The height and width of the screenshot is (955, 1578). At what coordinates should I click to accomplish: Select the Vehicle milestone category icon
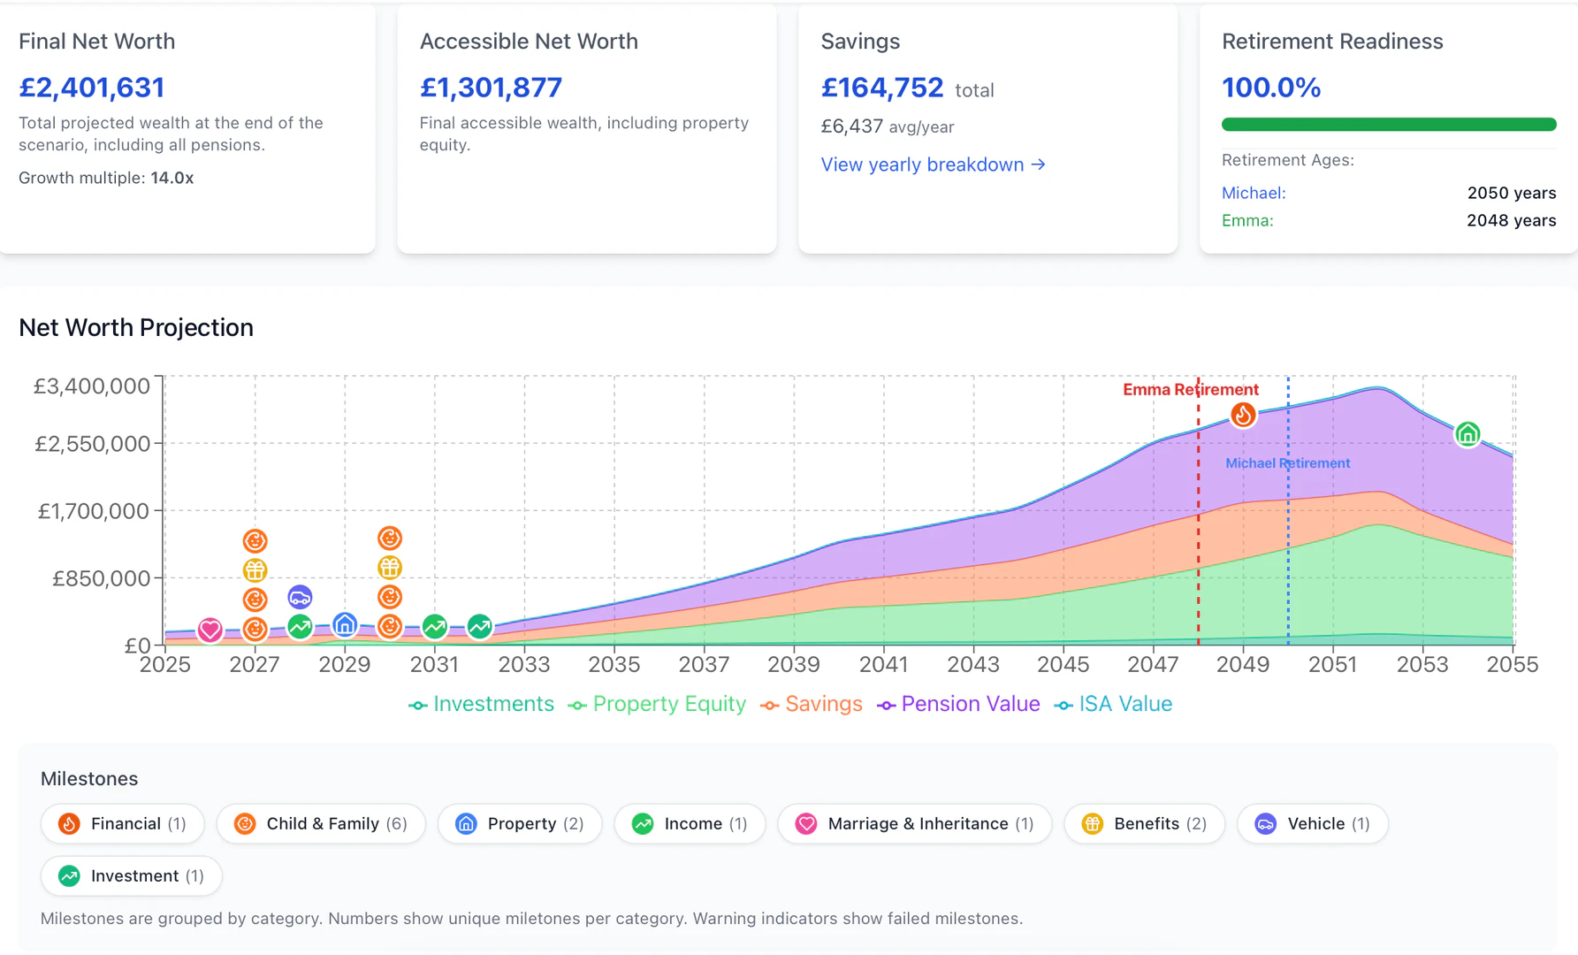point(1264,823)
